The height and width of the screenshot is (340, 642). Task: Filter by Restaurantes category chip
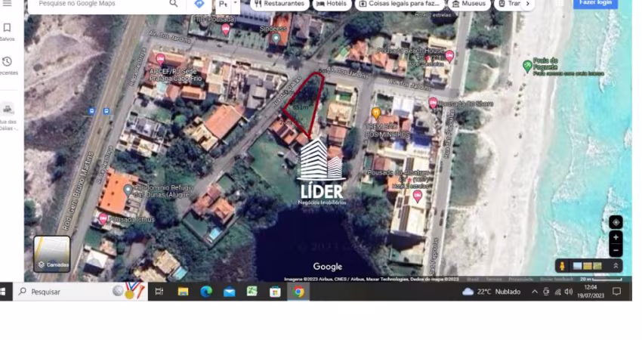(x=280, y=4)
